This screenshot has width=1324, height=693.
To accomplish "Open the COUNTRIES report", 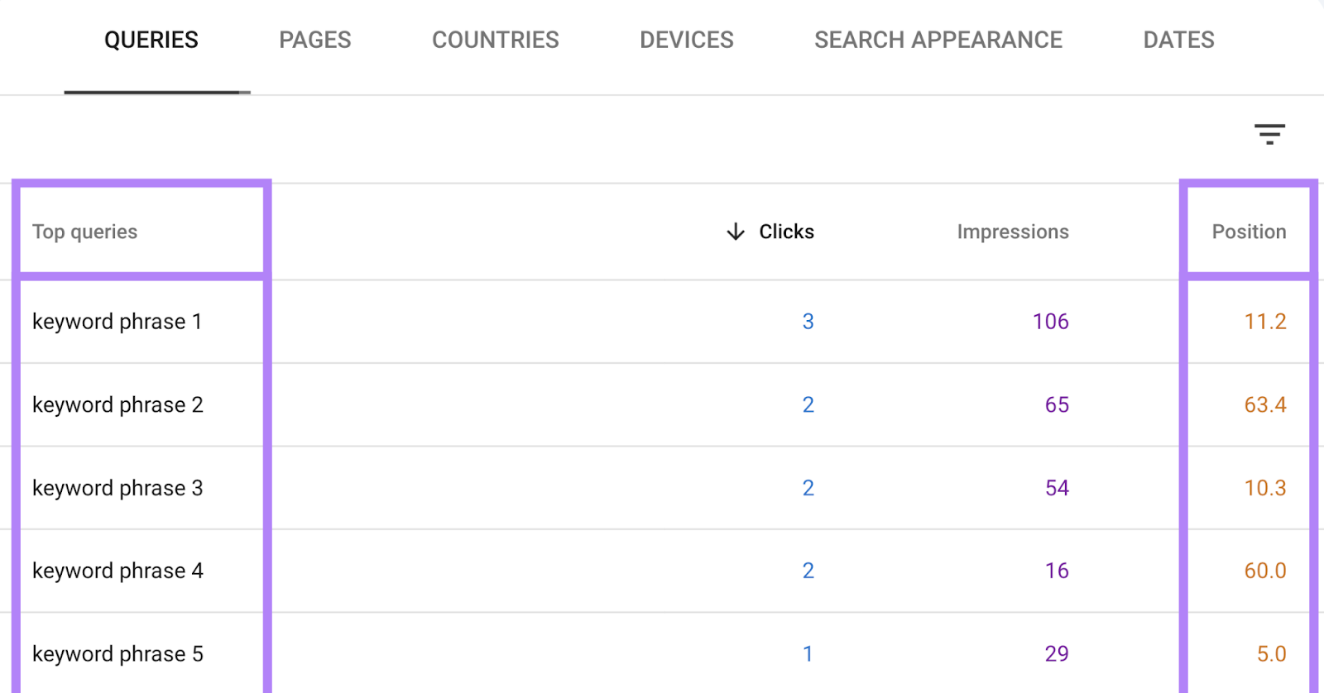I will [495, 40].
